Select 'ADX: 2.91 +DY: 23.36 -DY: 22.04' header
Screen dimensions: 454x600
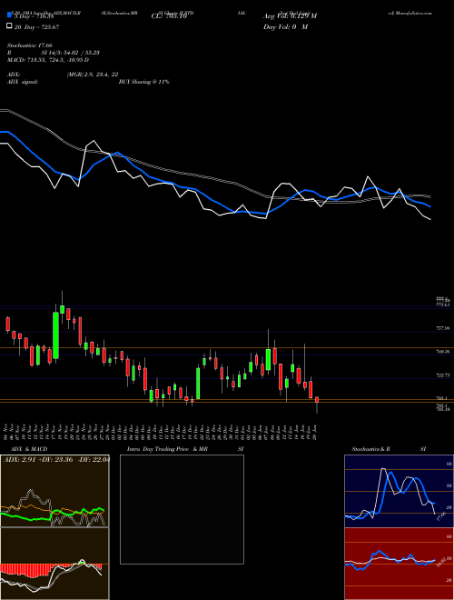pyautogui.click(x=56, y=460)
